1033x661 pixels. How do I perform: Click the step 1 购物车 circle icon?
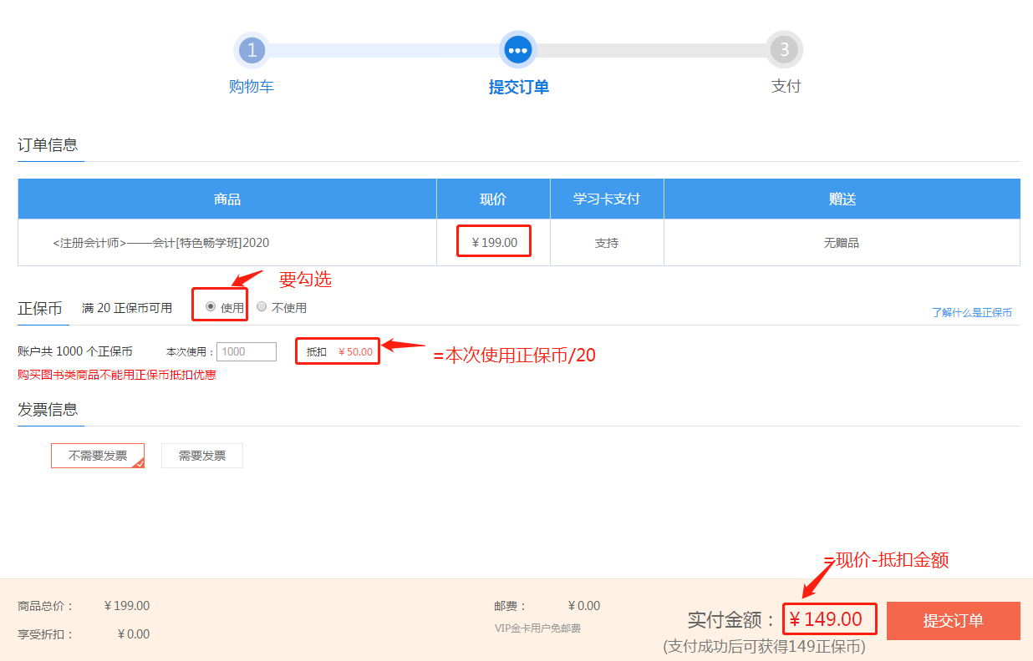(252, 50)
